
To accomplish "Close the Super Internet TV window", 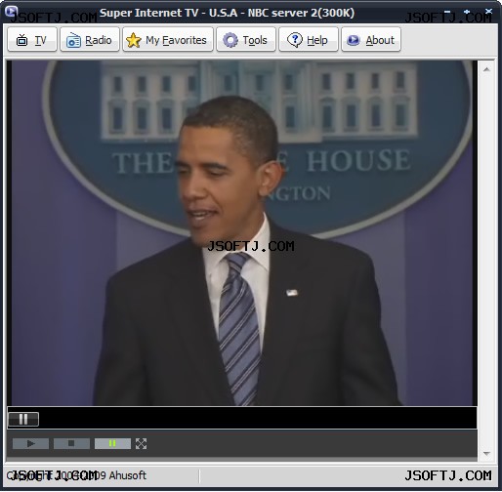I will tap(488, 12).
